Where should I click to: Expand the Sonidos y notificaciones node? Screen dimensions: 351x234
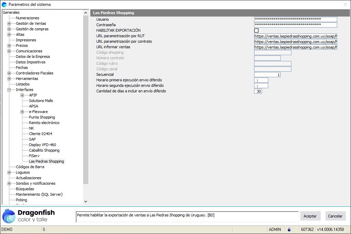9,183
